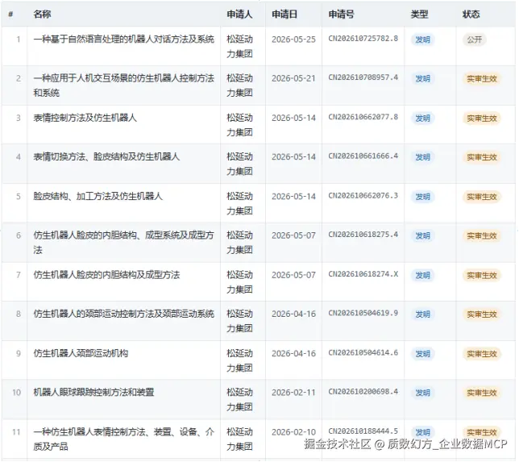Click the 名称 column header
Viewport: 519px width, 462px height.
coord(42,15)
